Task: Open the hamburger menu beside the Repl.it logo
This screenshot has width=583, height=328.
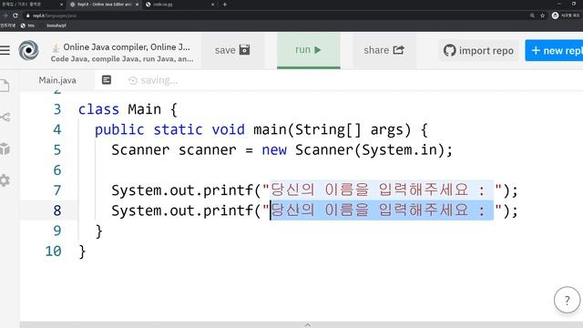Action: [x=5, y=50]
